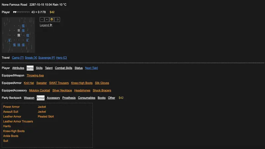Select the Weapon backpack category

29,98
